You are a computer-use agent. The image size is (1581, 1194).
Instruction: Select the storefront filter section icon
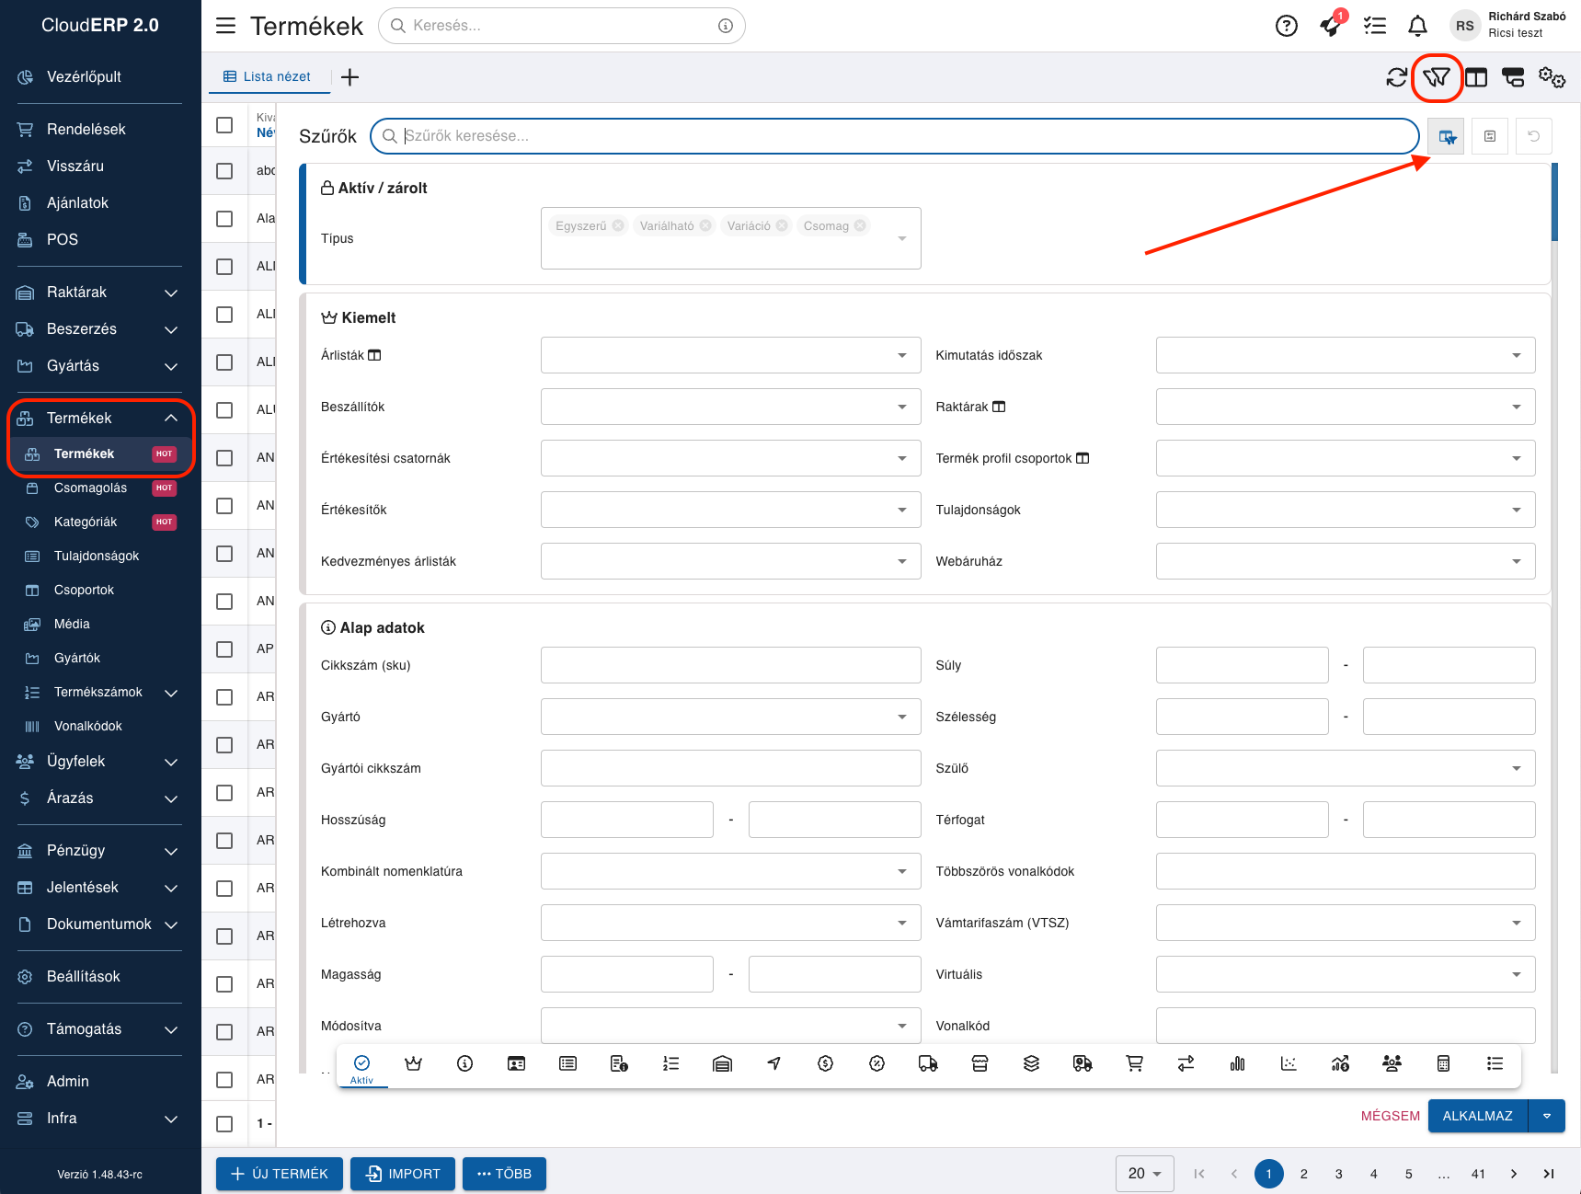click(980, 1064)
